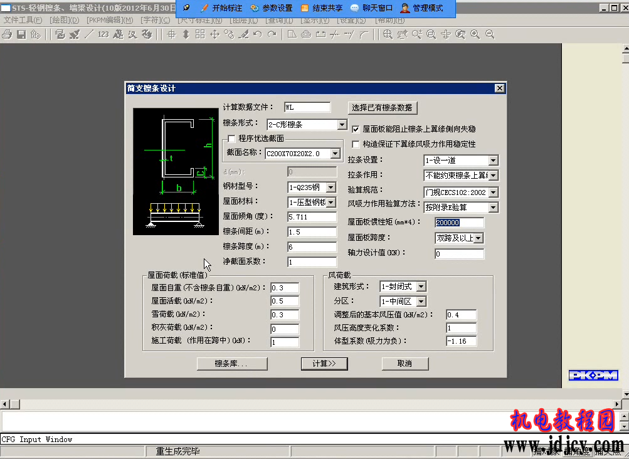Click the 体型系数 field showing -1.16
The height and width of the screenshot is (459, 629).
[462, 342]
